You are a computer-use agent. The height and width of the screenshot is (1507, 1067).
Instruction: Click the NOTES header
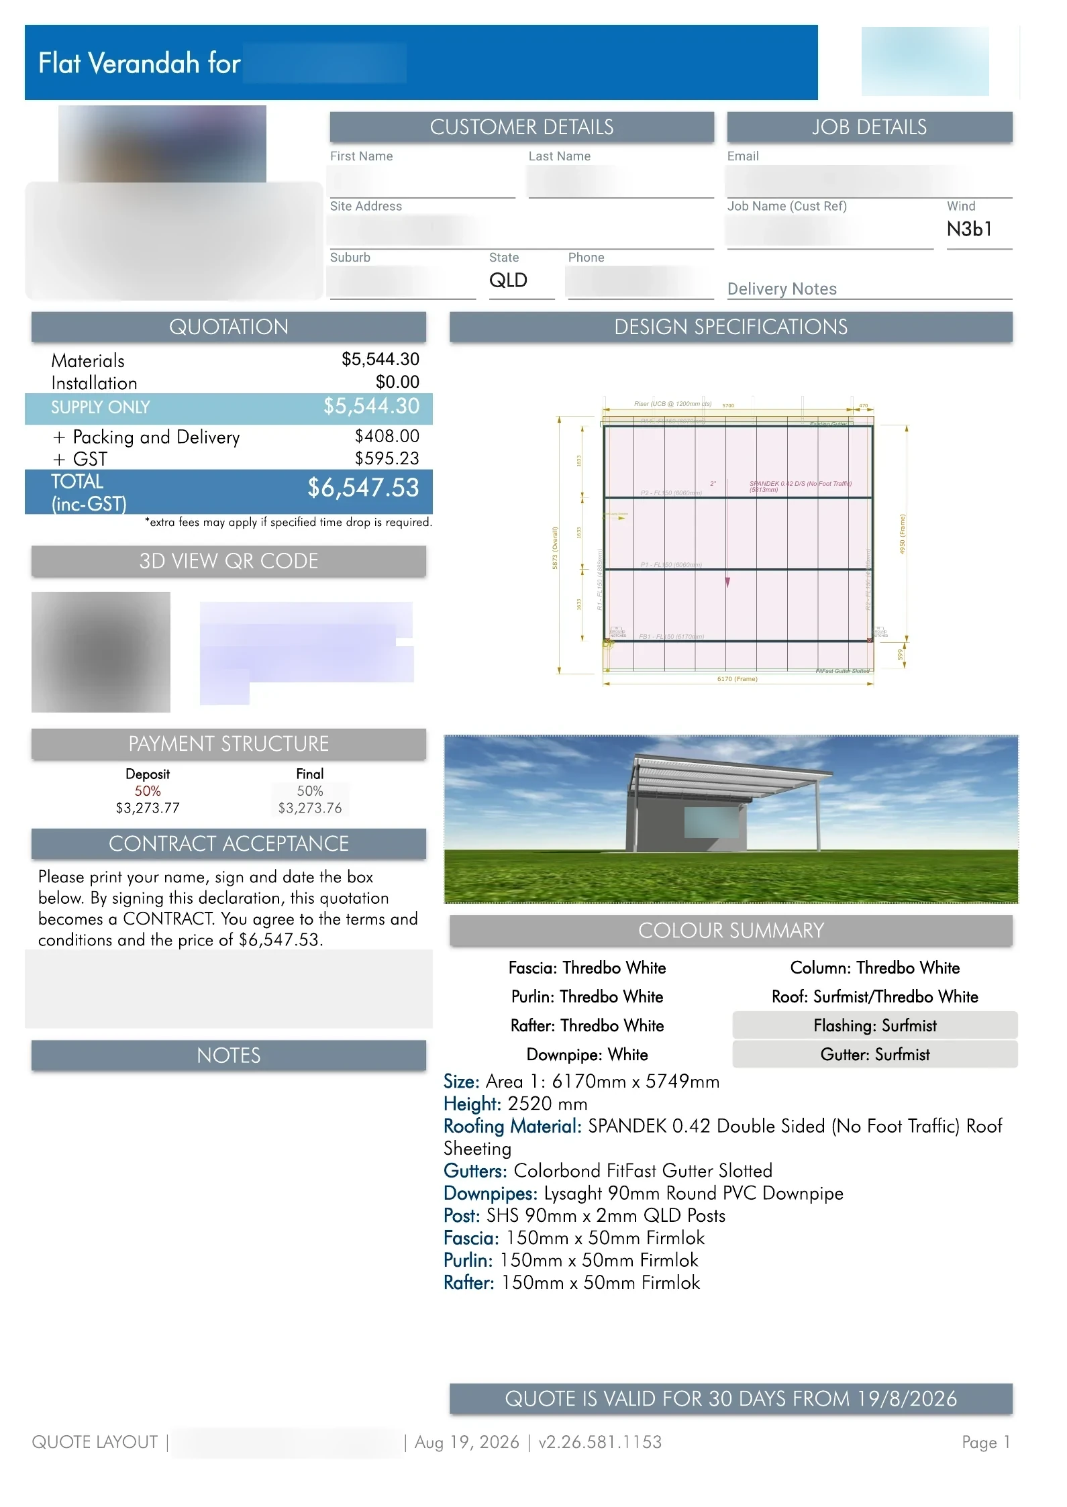(229, 1055)
